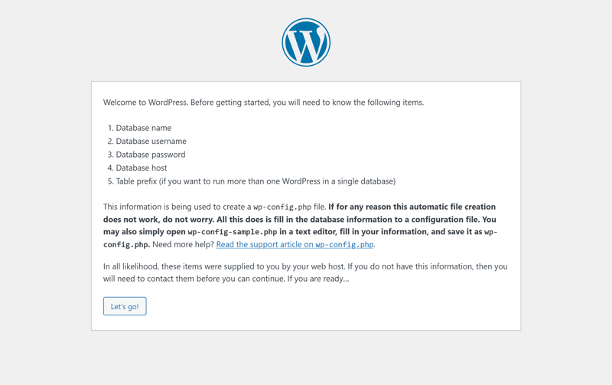
Task: Click the Welcome to WordPress intro sentence
Action: pyautogui.click(x=263, y=103)
